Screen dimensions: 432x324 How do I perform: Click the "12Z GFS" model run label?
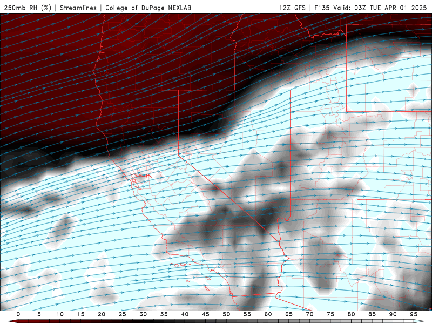(292, 8)
